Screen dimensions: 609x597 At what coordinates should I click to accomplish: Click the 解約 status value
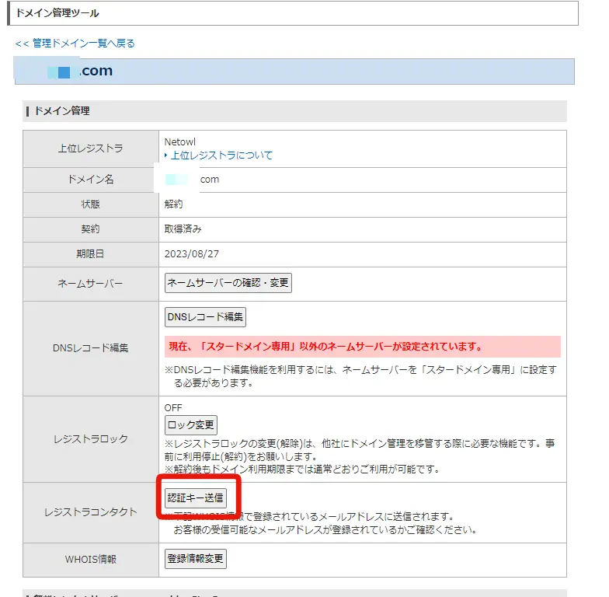pyautogui.click(x=174, y=204)
